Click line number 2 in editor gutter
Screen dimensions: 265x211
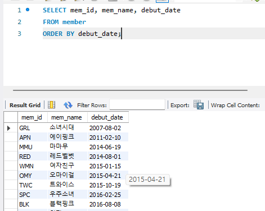[19, 22]
